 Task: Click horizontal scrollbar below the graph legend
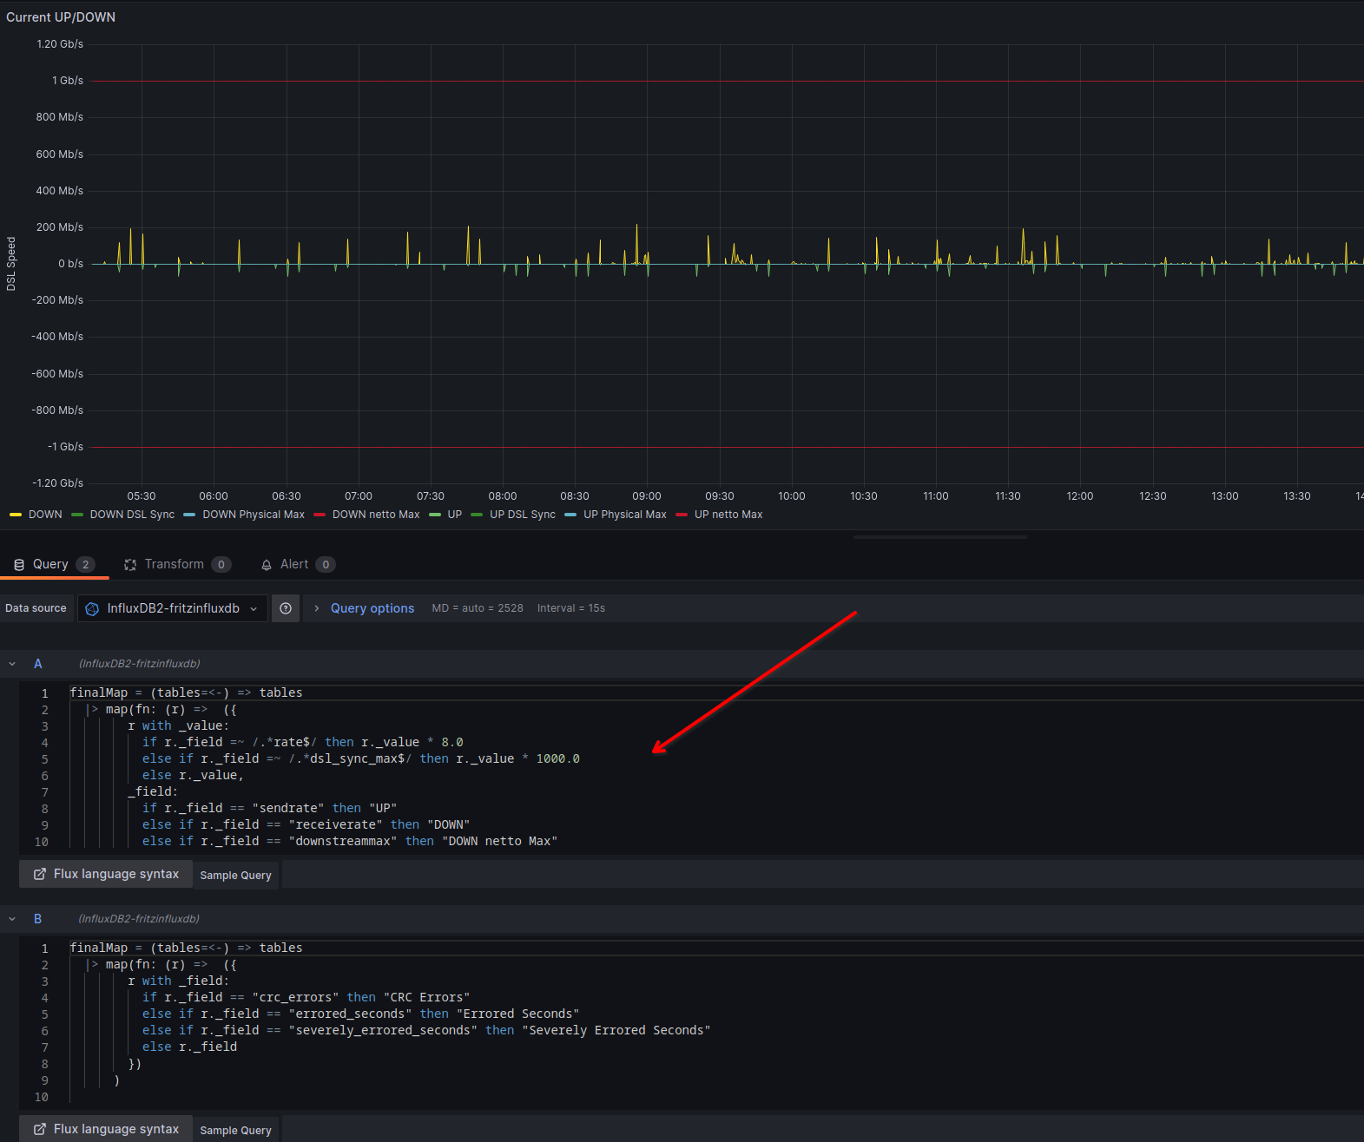[939, 537]
